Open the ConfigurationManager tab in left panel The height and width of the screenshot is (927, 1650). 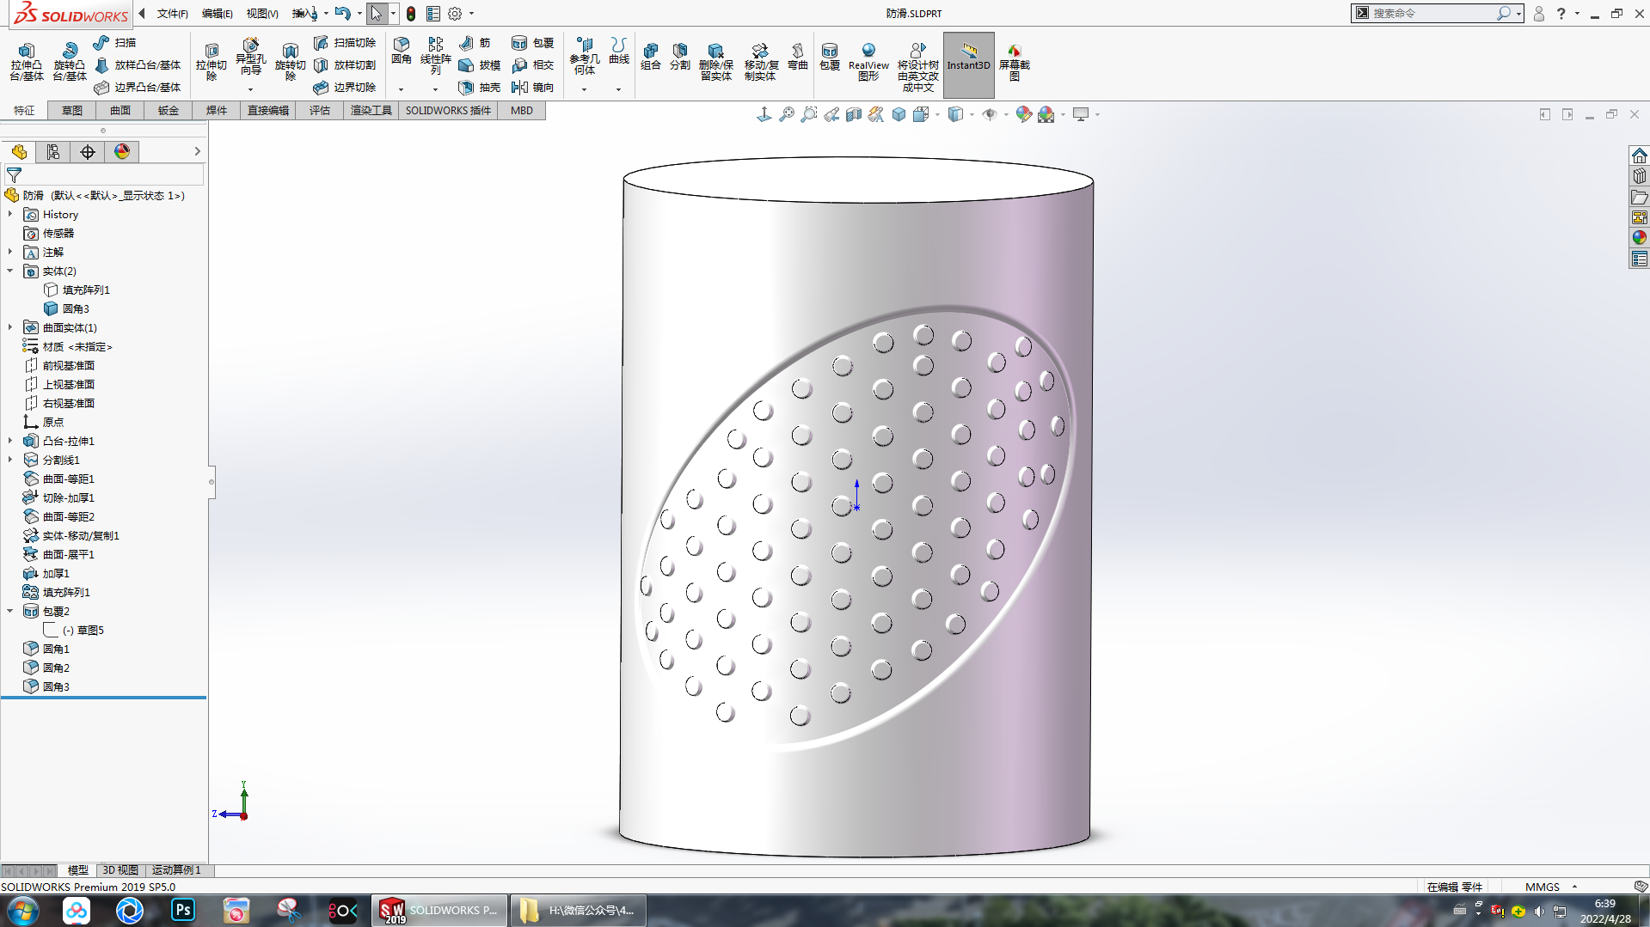tap(88, 152)
